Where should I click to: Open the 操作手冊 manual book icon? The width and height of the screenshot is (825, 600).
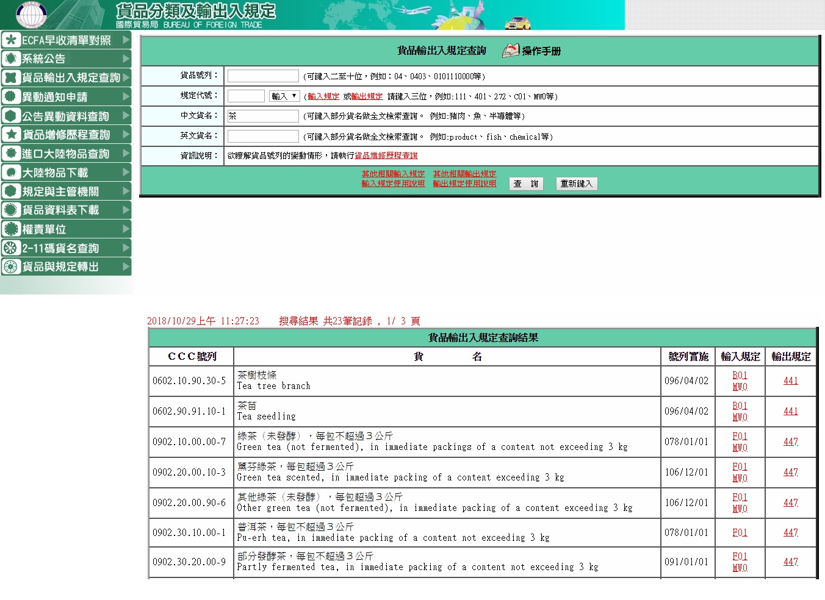[510, 51]
